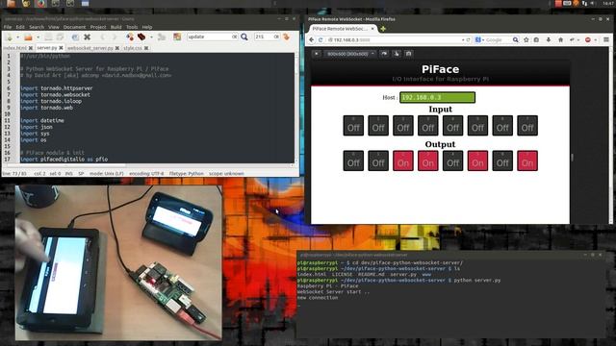Viewport: 616px width, 346px height.
Task: Click Geany's New file icon
Action: click(9, 37)
